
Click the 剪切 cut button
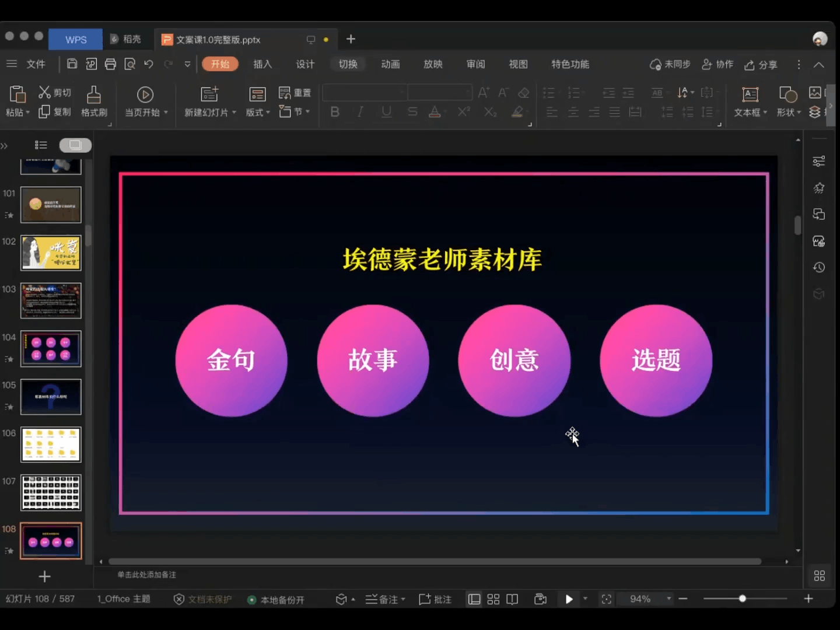pos(55,92)
